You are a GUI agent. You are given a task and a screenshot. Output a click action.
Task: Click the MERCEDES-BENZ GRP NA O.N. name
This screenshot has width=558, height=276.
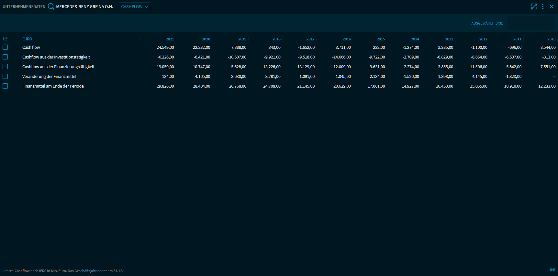coord(84,6)
